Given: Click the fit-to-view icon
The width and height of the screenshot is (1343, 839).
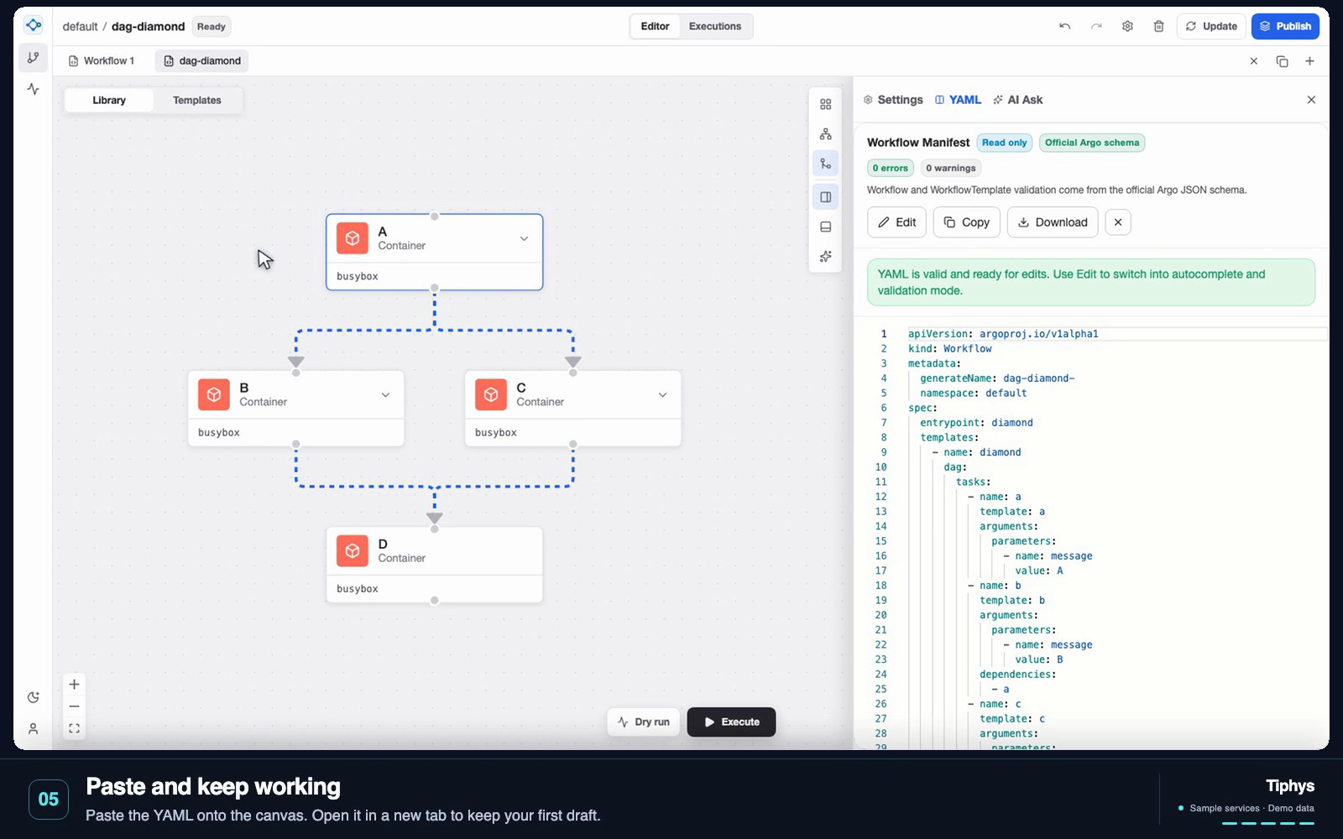Looking at the screenshot, I should click(74, 729).
